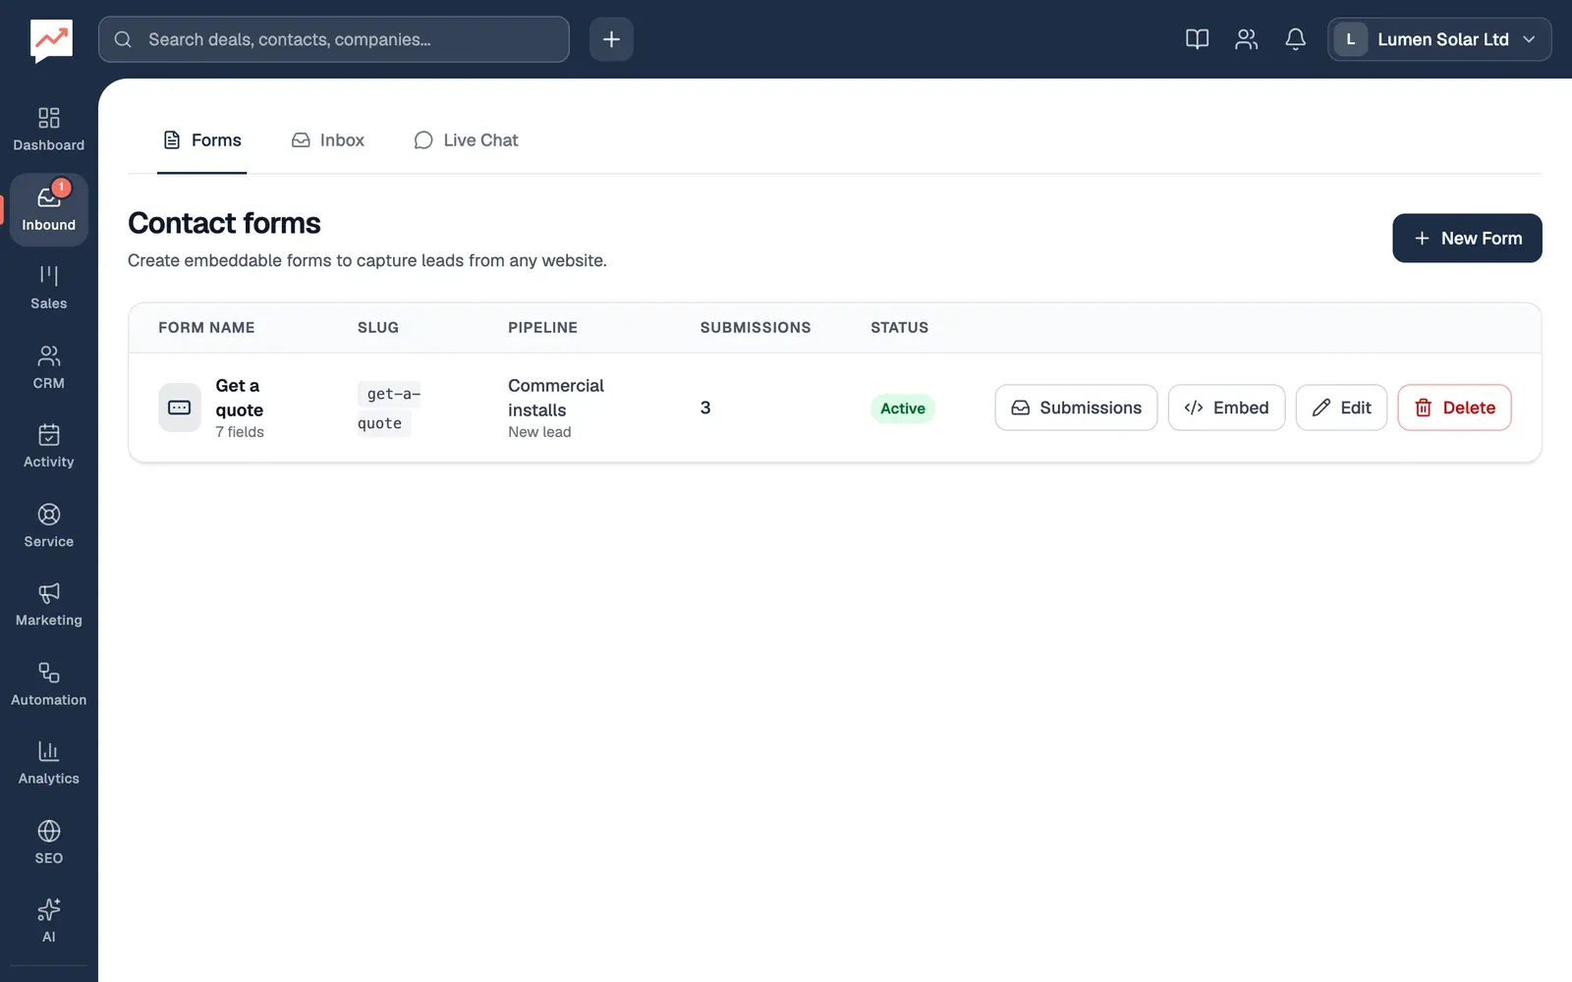Open Inbound in the sidebar
Screen dimensions: 1572x982
[49, 209]
